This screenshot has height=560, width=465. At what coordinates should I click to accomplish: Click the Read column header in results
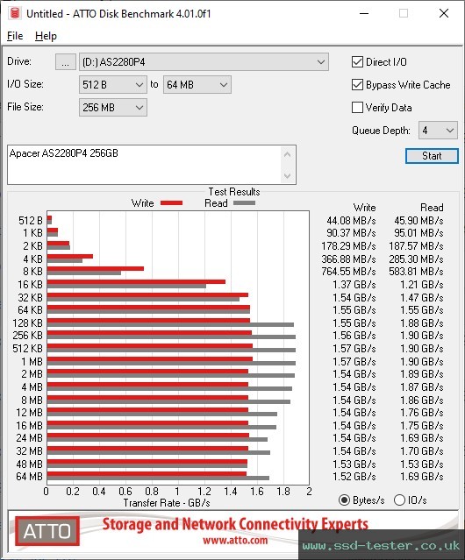pyautogui.click(x=432, y=208)
